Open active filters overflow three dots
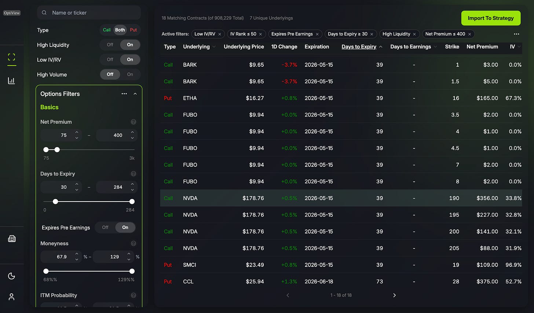 pos(516,34)
